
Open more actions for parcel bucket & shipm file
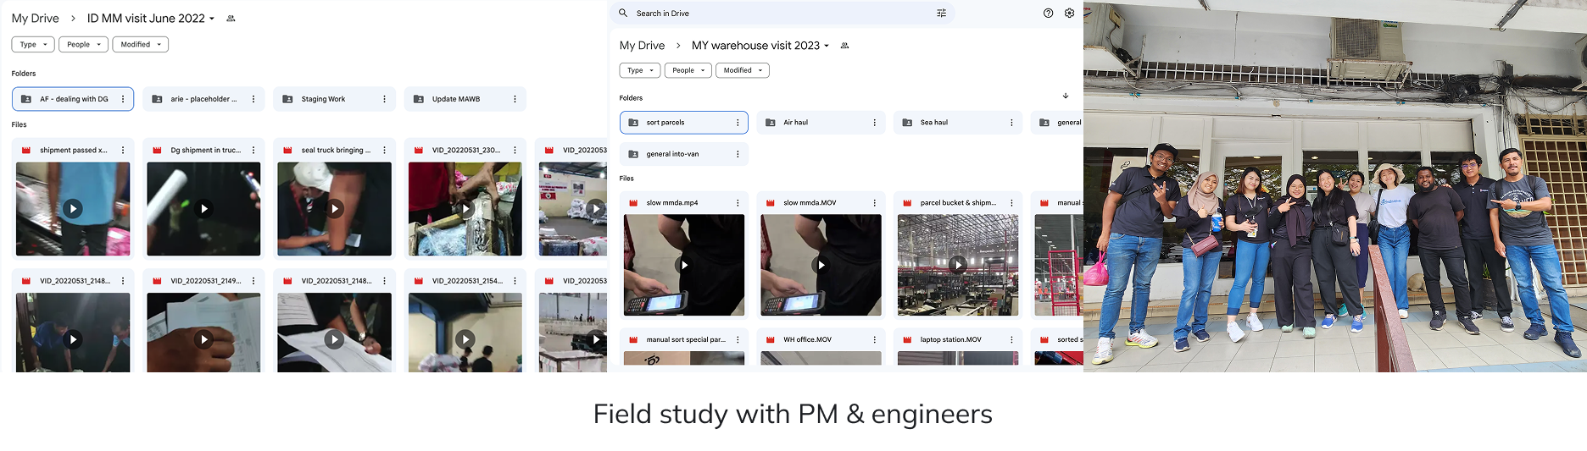pyautogui.click(x=1011, y=203)
